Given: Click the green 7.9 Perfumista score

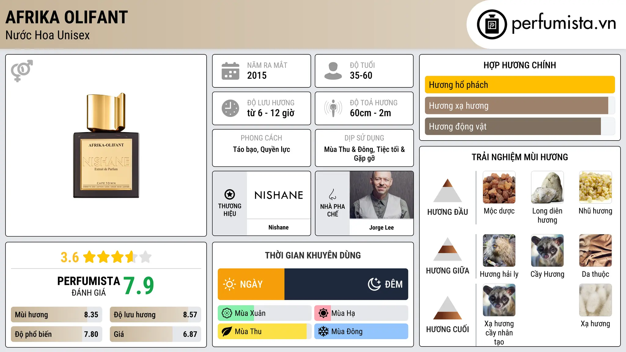Looking at the screenshot, I should point(139,286).
